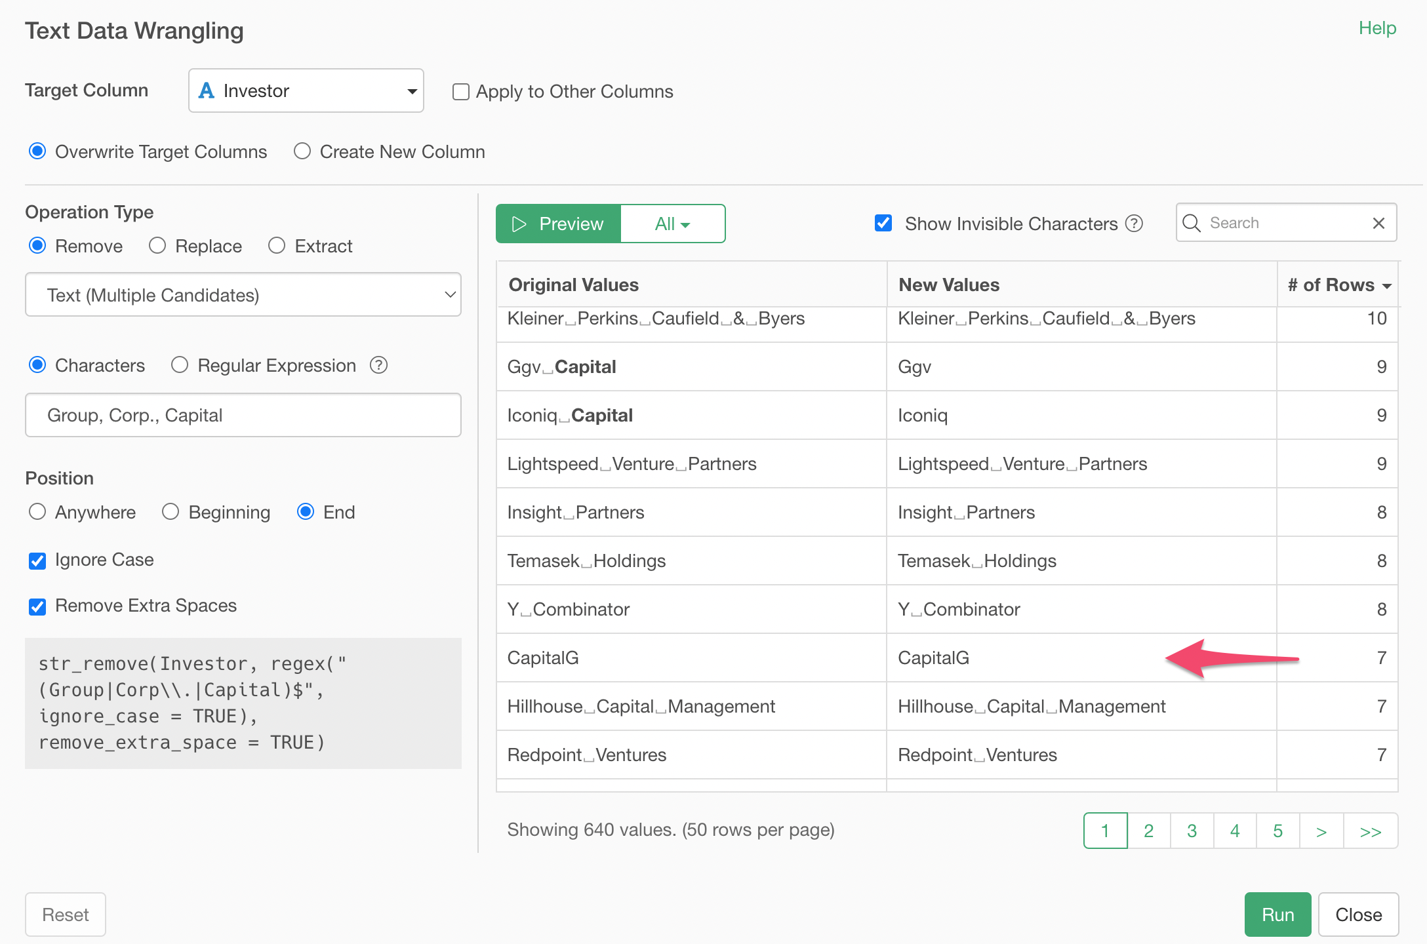This screenshot has height=944, width=1427.
Task: Jump to last page double arrow
Action: (1370, 831)
